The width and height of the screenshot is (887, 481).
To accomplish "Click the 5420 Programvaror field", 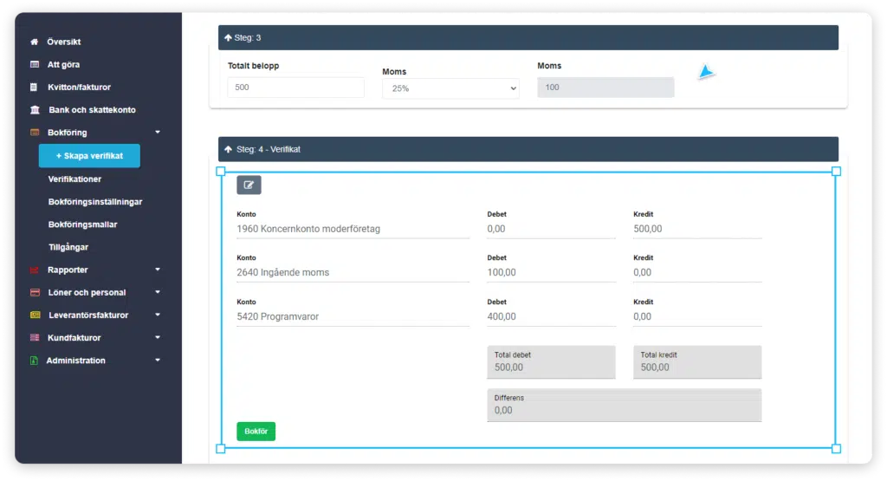I will coord(353,317).
